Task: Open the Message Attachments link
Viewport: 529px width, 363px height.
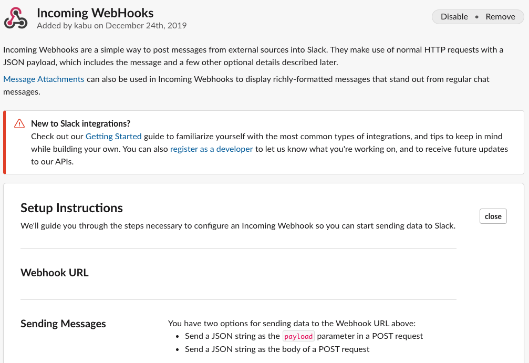Action: pyautogui.click(x=44, y=79)
